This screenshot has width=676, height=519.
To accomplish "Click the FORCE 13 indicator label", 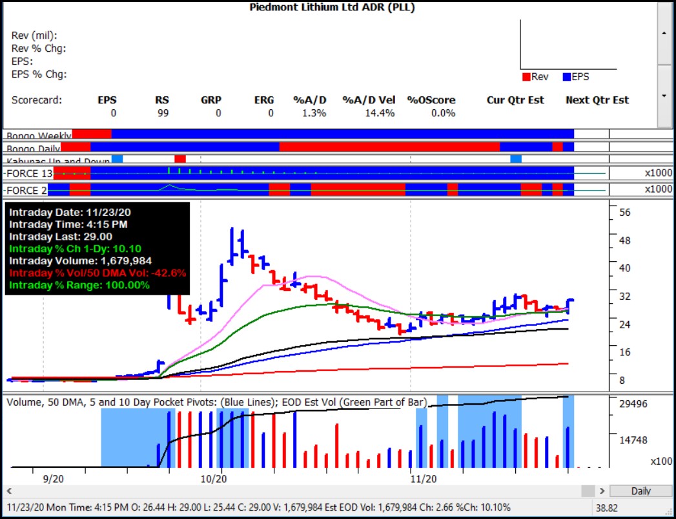I will pyautogui.click(x=28, y=173).
